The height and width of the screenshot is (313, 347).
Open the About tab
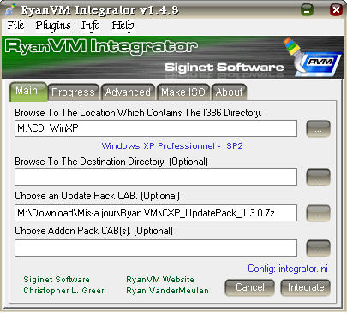(229, 92)
